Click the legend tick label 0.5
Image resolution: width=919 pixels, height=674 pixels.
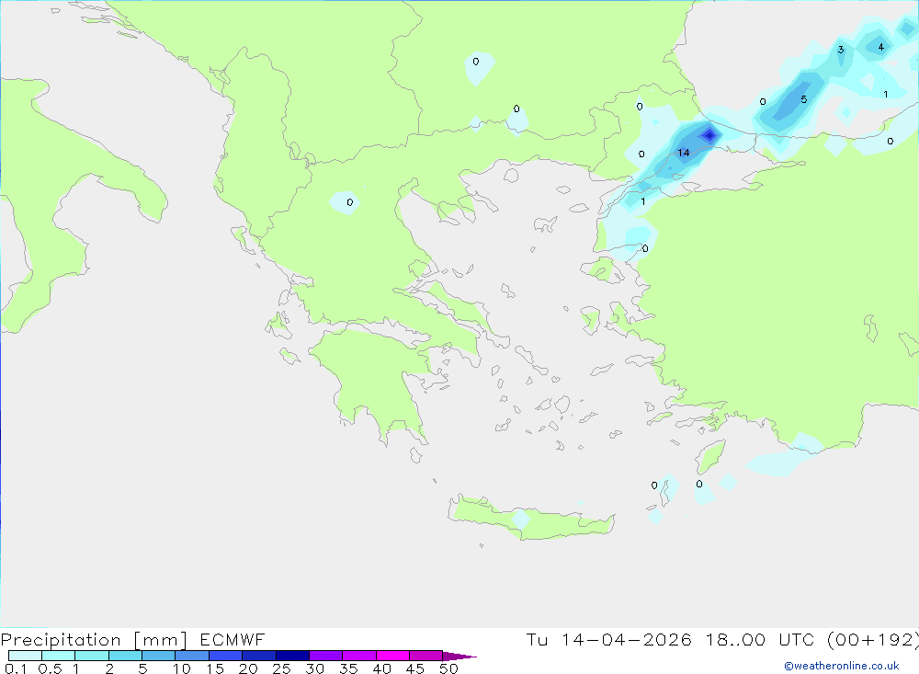[50, 668]
